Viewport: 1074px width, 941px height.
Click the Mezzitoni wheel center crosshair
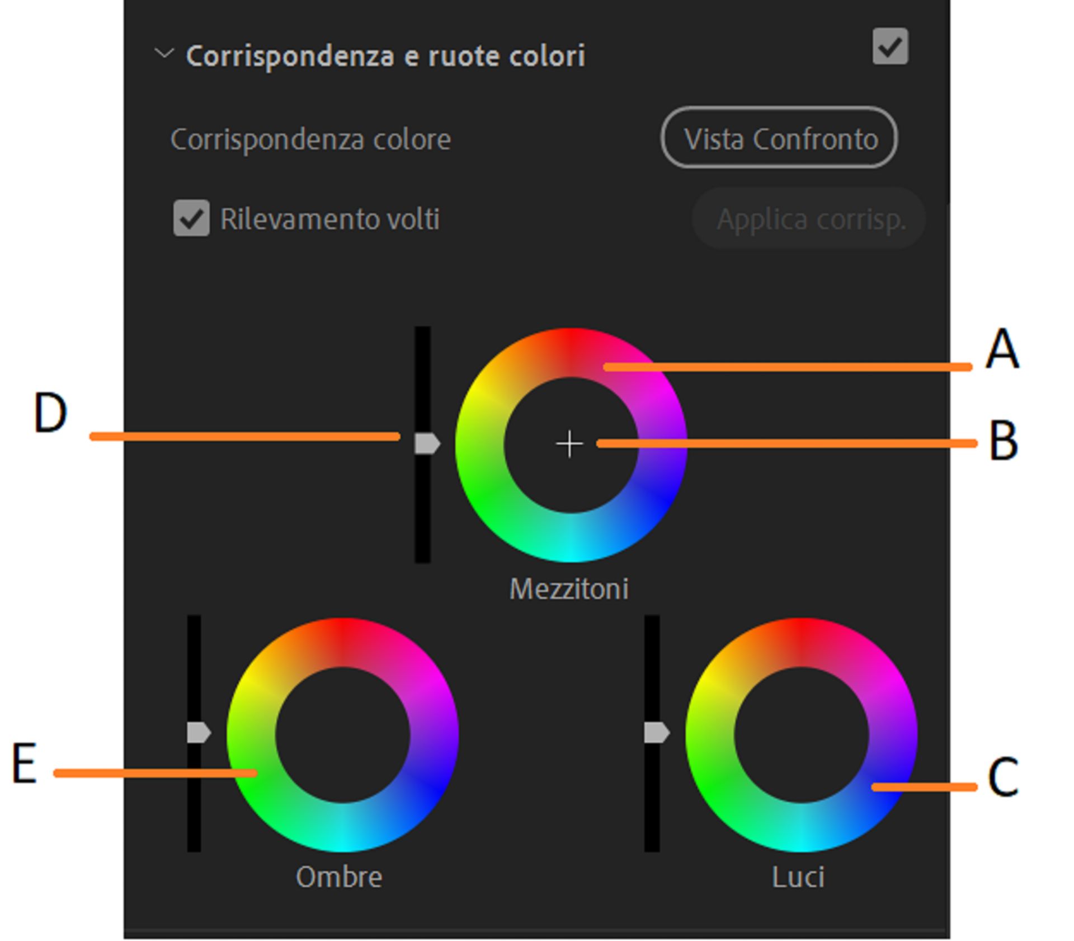coord(568,443)
